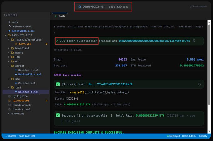
Task: Click the green Success checkbox beside Hash
Action: coord(58,84)
